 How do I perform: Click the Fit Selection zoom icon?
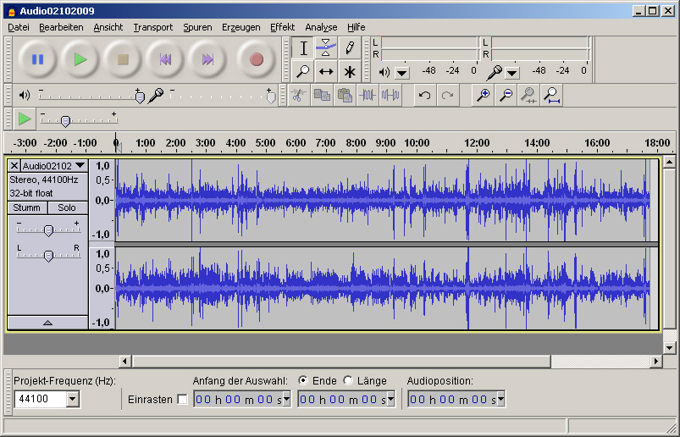pos(528,95)
